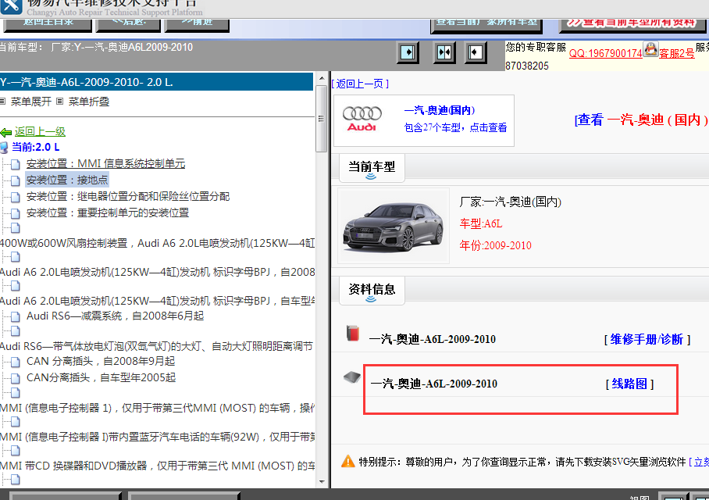Click the expand-right panel arrow icon
The width and height of the screenshot is (709, 500).
click(x=408, y=52)
